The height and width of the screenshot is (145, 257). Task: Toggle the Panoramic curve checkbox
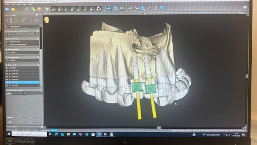(x=6, y=42)
